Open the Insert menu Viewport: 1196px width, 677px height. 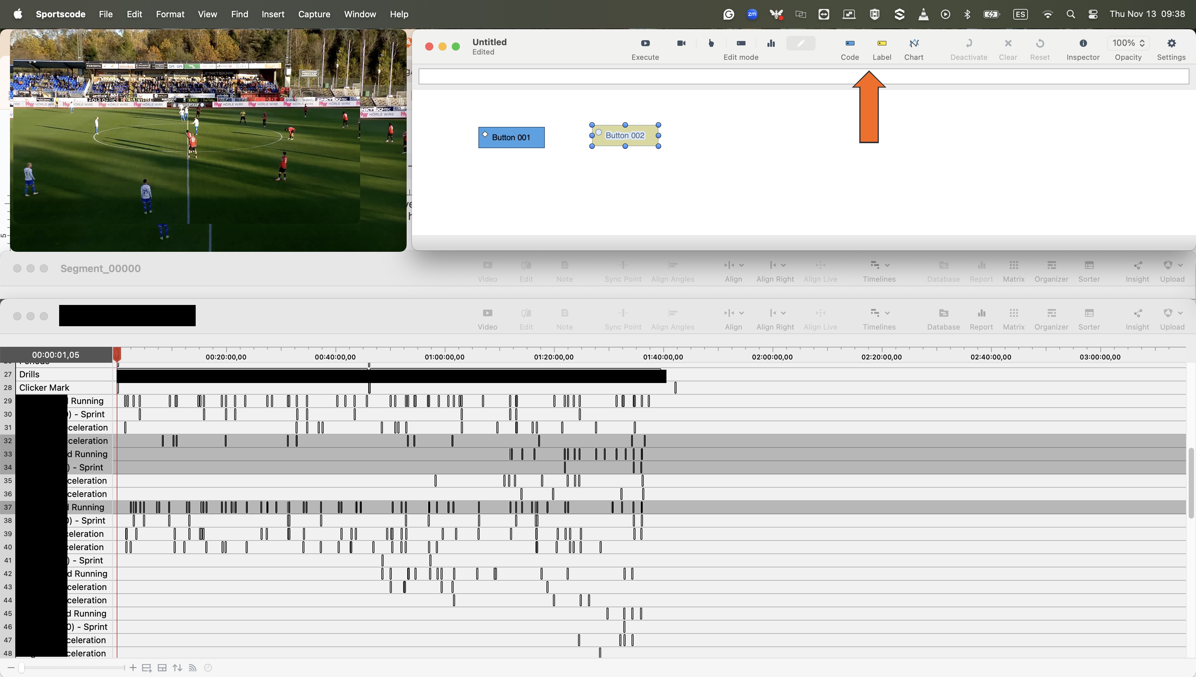pyautogui.click(x=273, y=14)
